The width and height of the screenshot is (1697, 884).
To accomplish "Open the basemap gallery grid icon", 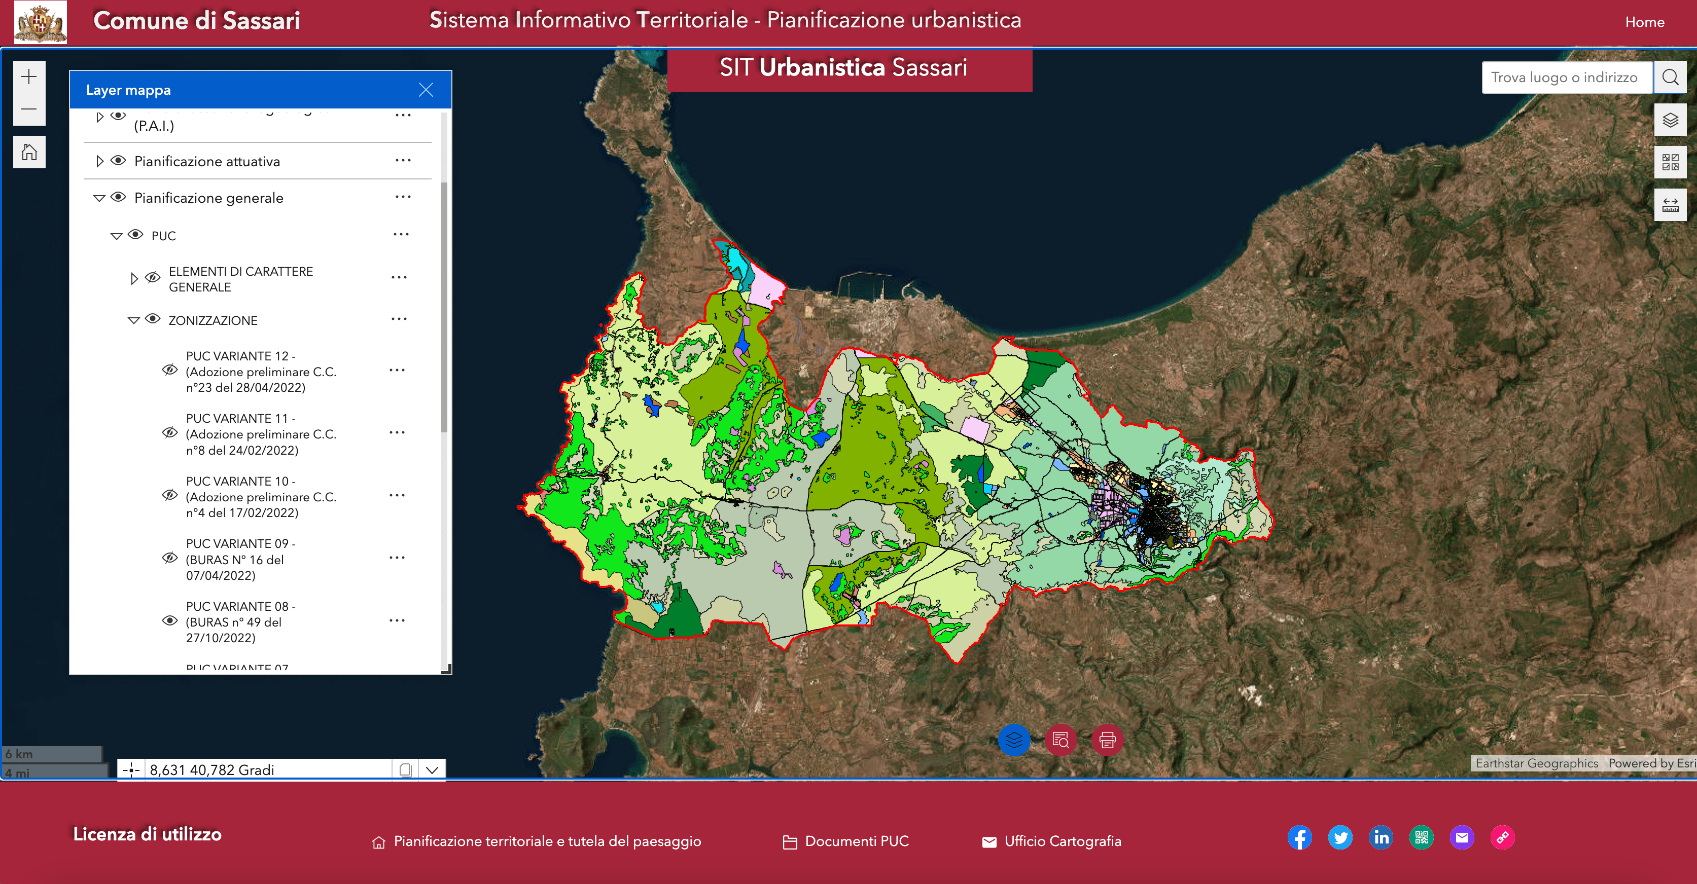I will pyautogui.click(x=1670, y=162).
